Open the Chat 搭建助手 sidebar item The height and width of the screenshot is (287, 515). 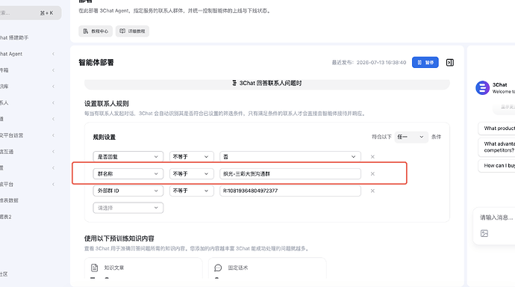coord(14,38)
